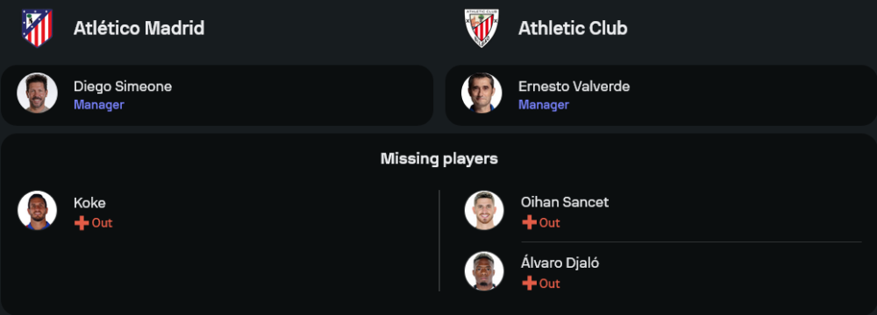Open Koke's player name link
877x315 pixels.
tap(89, 203)
